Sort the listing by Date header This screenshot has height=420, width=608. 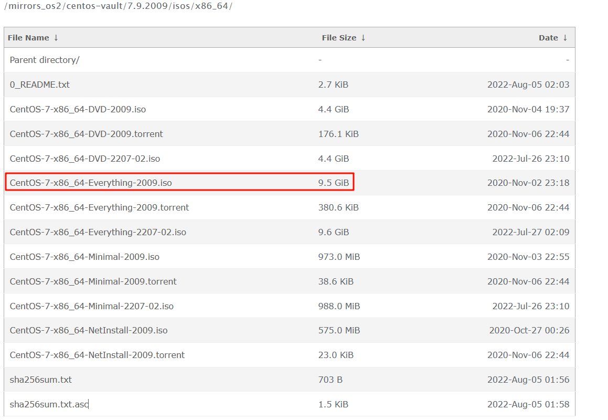point(548,38)
